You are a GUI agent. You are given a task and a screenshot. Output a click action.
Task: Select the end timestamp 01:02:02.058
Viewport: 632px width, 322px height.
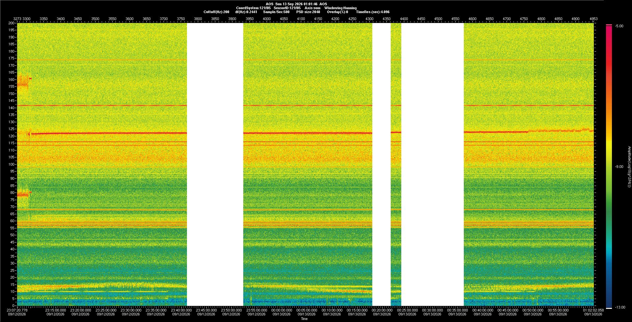click(593, 310)
